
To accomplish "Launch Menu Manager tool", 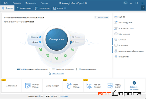I will click(x=73, y=86).
